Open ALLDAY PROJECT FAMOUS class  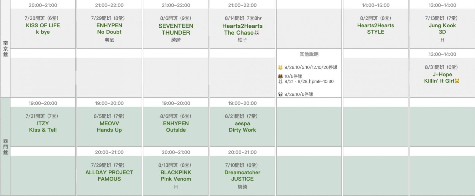point(109,176)
